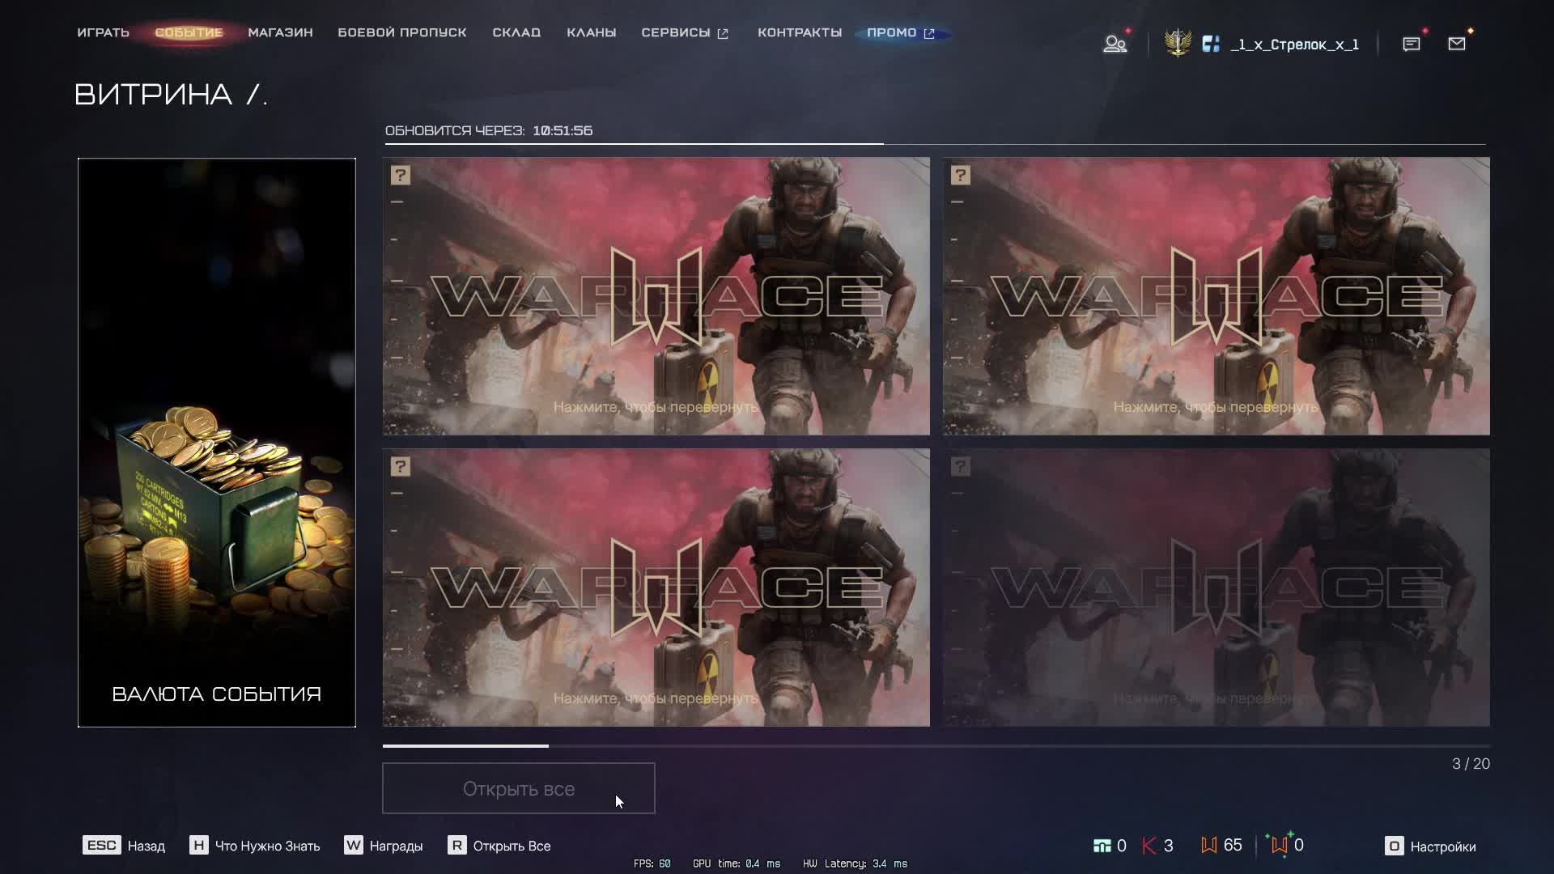The height and width of the screenshot is (874, 1554).
Task: Click the 3 / 20 progress counter
Action: pos(1471,764)
